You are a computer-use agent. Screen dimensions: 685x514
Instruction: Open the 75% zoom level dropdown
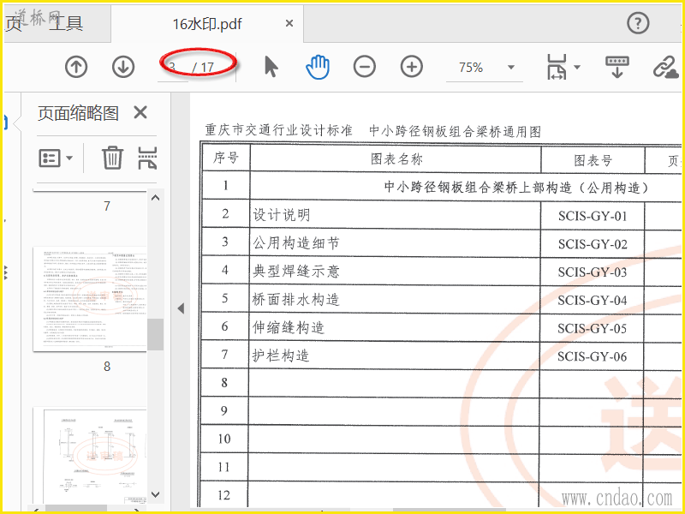tap(510, 68)
